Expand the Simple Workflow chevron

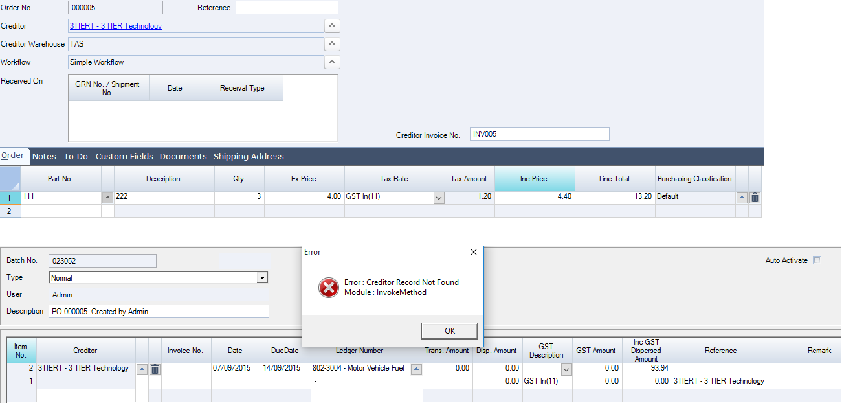pyautogui.click(x=331, y=62)
